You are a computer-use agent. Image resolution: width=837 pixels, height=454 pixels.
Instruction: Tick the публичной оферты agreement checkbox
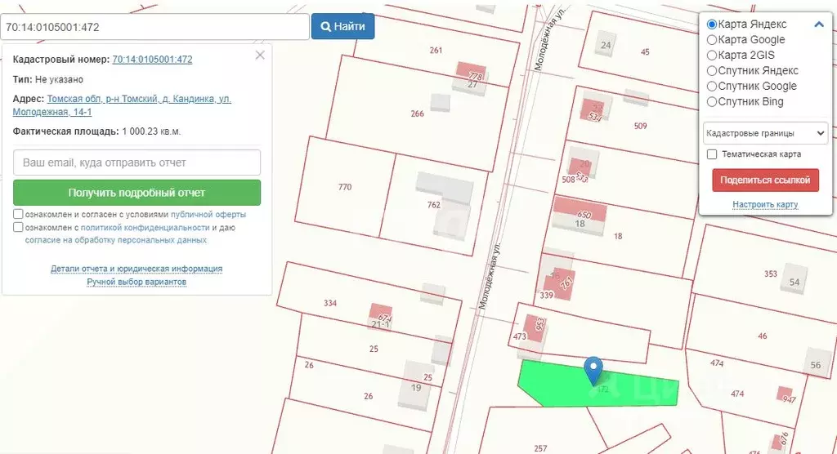coord(18,214)
